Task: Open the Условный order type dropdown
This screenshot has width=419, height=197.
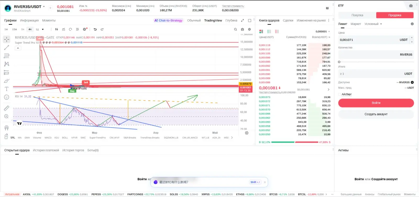Action: point(373,24)
